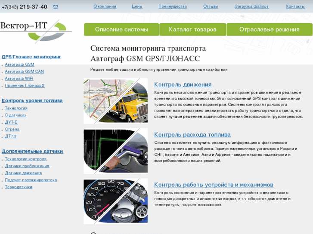Screen dimensions: 313x234
Task: Open the Технология link
Action: click(x=16, y=108)
